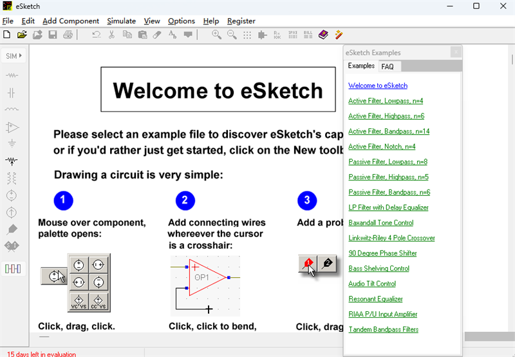The width and height of the screenshot is (515, 357).
Task: Expand the SIM button arrow
Action: [21, 55]
